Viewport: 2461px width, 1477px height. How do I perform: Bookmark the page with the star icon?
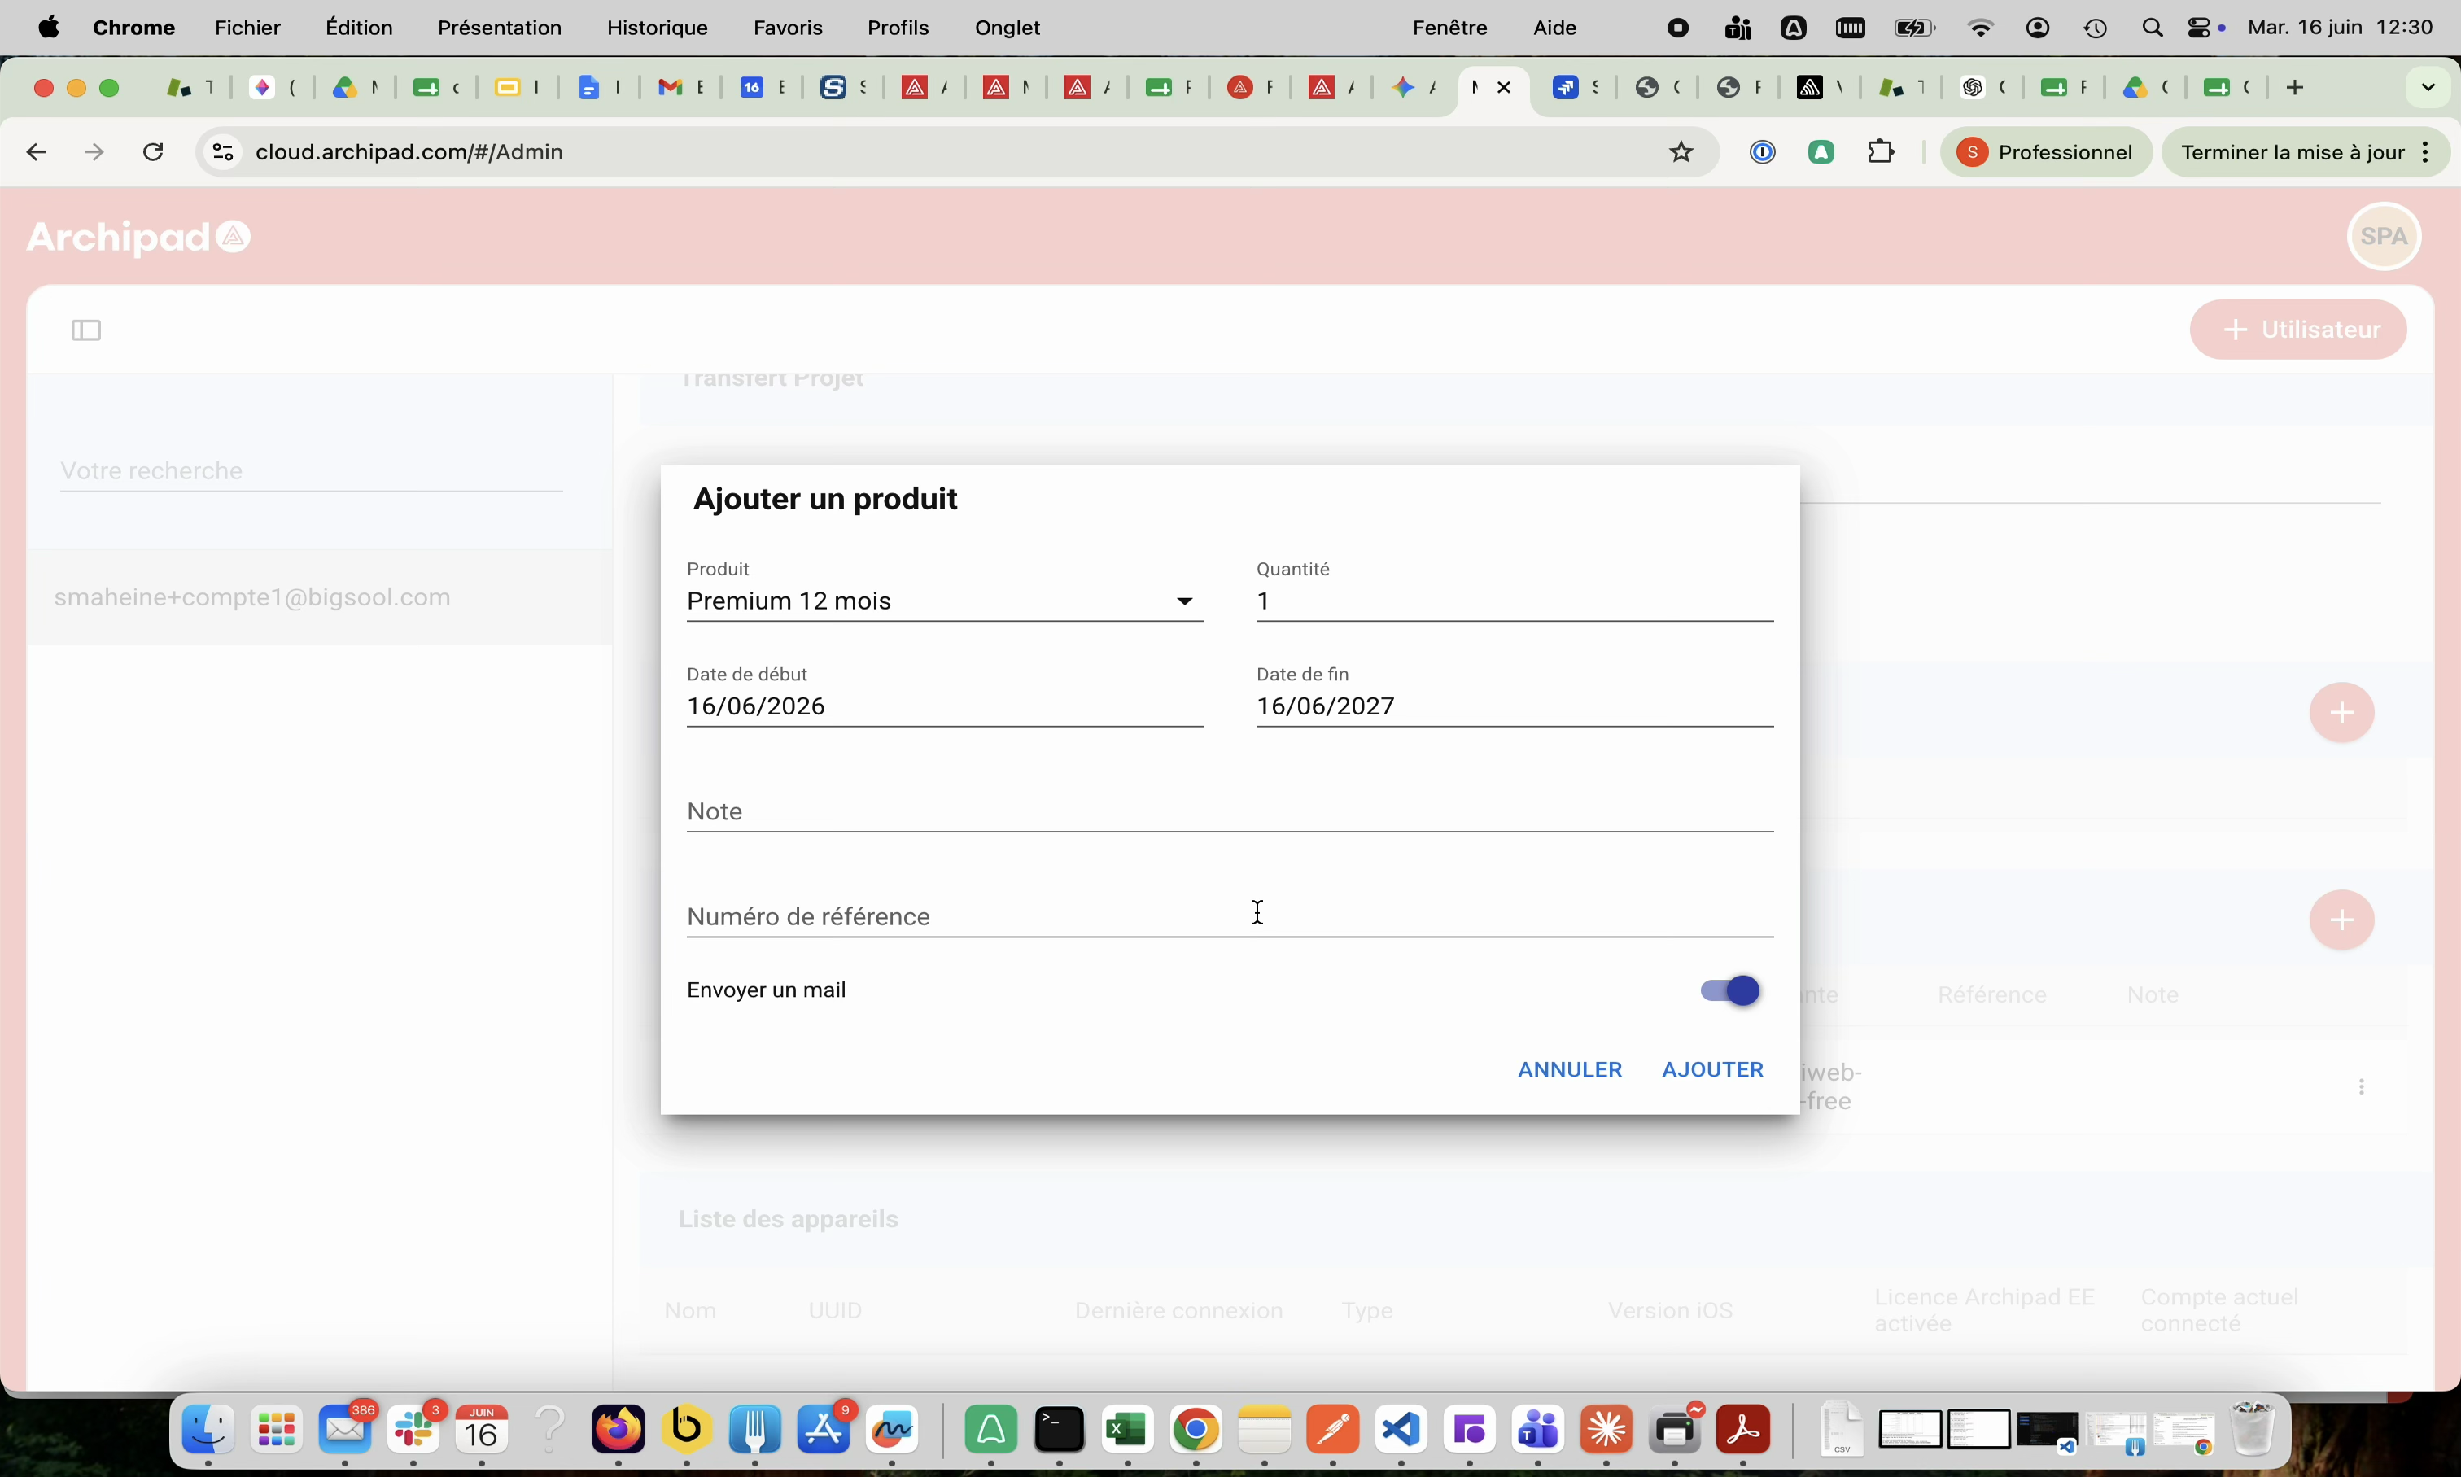[1681, 152]
